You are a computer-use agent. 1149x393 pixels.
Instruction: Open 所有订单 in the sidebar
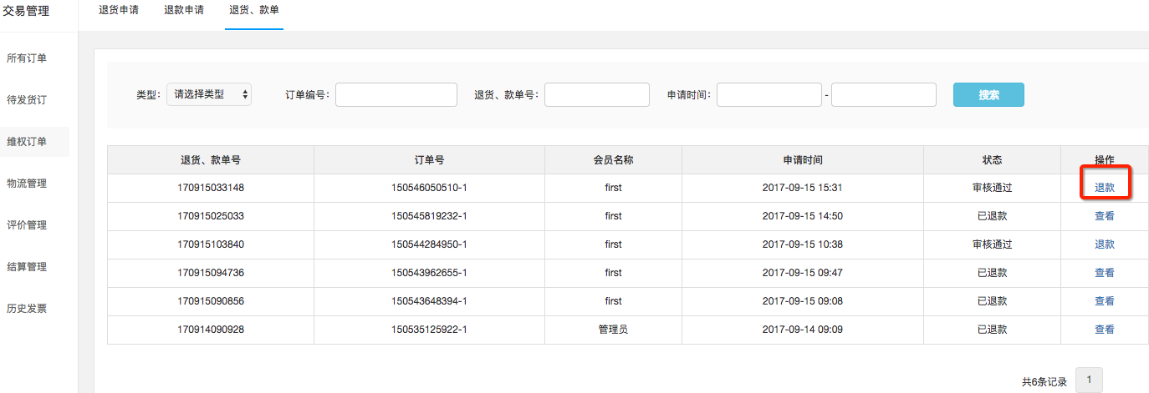[27, 58]
